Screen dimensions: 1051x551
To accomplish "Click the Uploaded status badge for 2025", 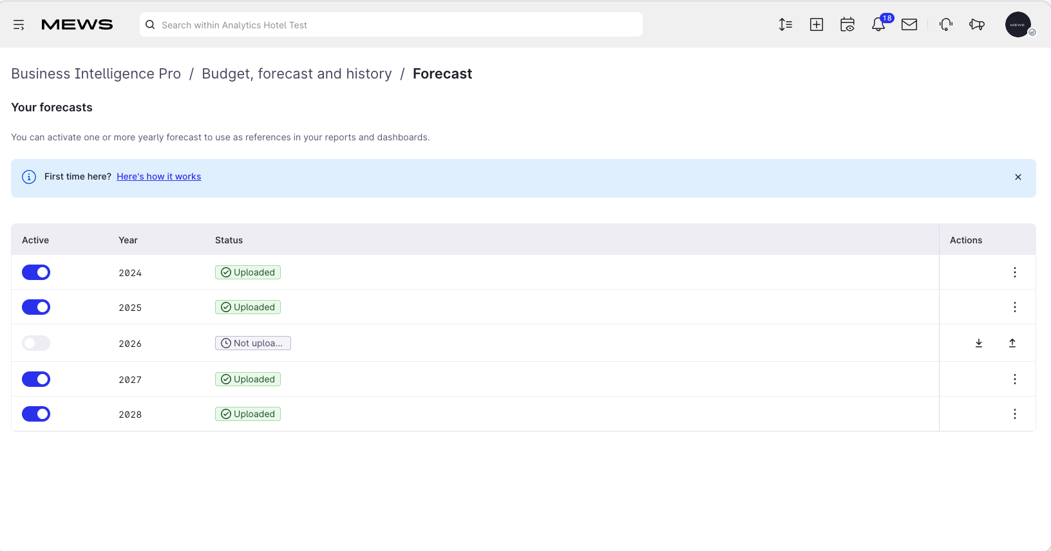I will click(x=248, y=307).
